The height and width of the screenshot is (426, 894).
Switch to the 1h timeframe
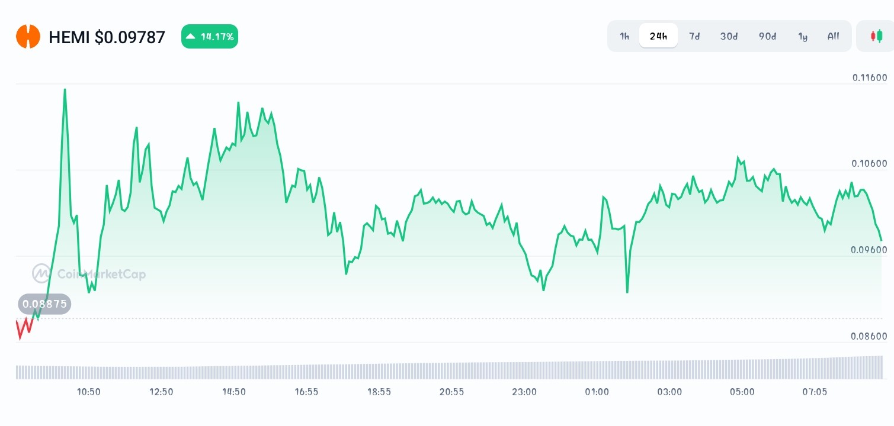click(x=624, y=36)
